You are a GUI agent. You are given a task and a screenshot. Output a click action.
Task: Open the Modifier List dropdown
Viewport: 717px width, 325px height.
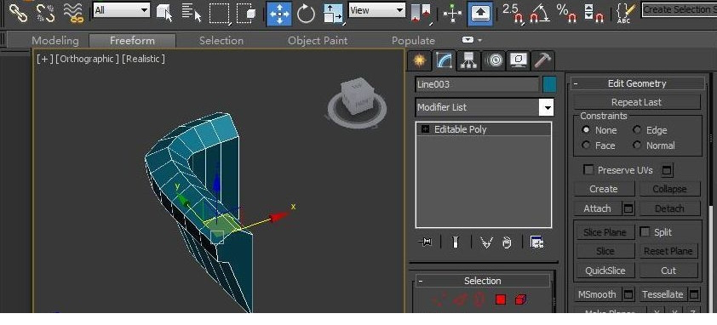485,107
